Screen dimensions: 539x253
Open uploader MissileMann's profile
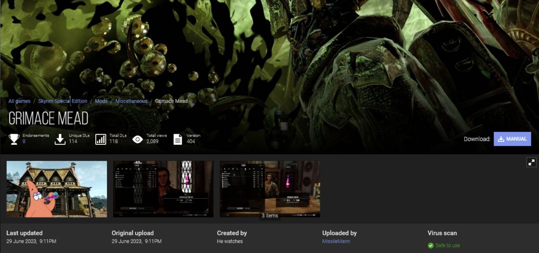point(336,242)
